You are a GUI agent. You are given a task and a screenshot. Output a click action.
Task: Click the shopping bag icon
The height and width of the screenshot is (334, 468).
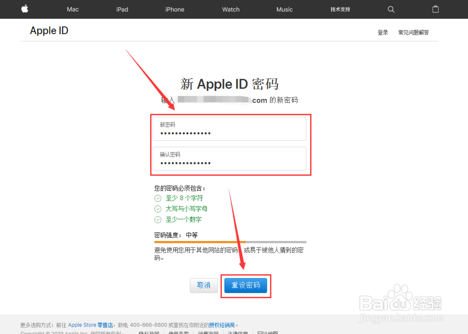pos(435,9)
